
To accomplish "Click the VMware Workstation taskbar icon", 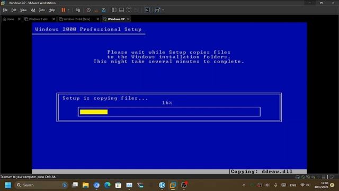I will coord(173,185).
